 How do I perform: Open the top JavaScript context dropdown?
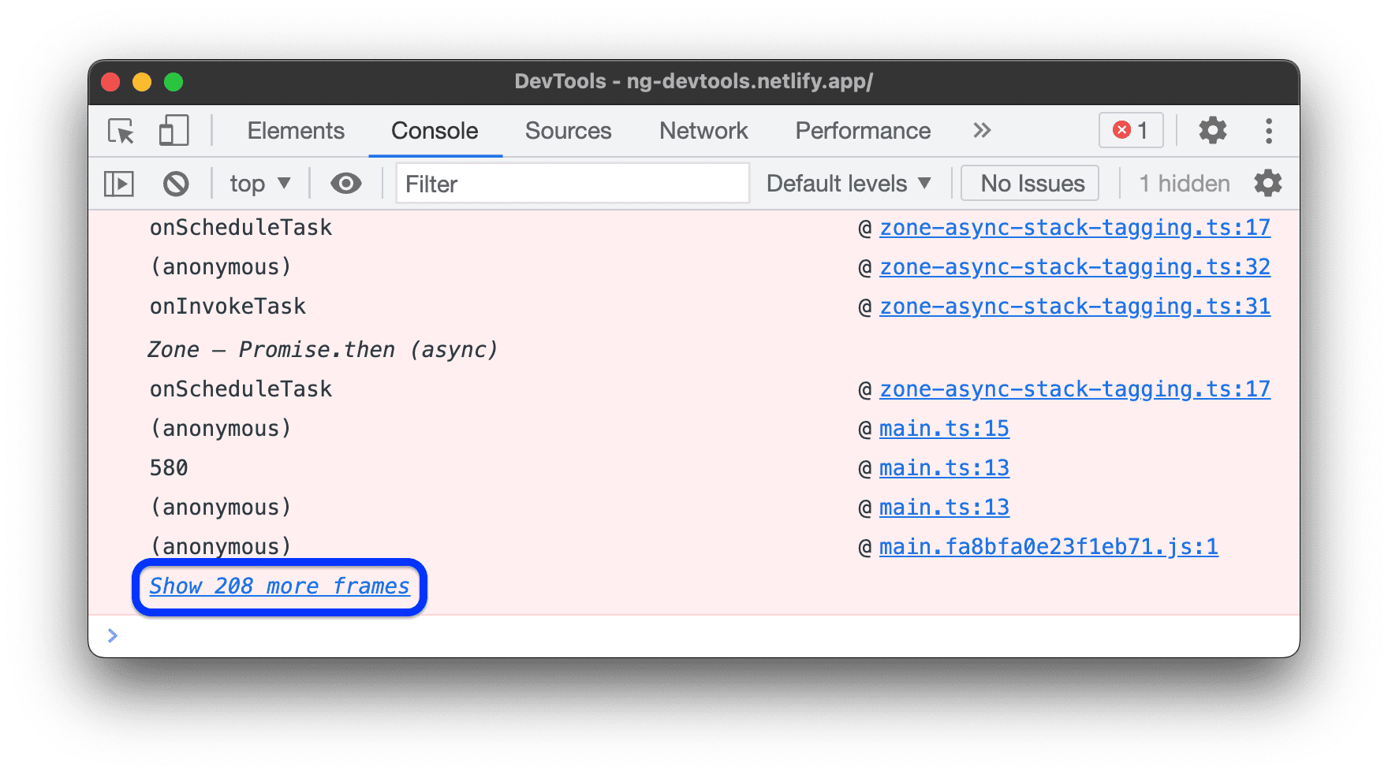(x=259, y=184)
